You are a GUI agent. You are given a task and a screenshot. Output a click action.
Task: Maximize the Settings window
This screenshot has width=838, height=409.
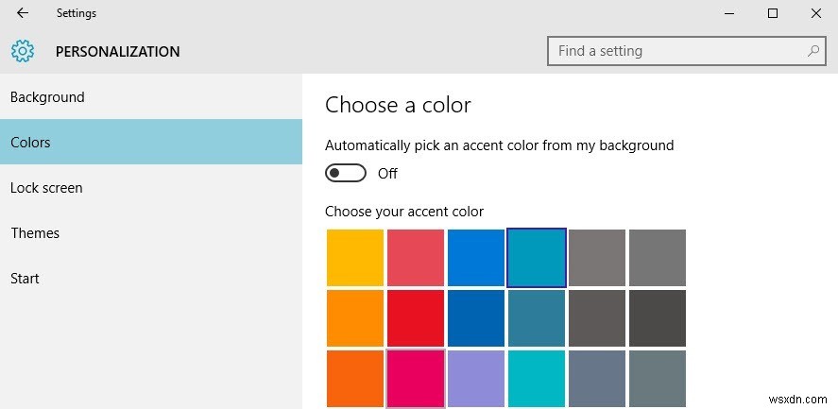click(x=773, y=13)
